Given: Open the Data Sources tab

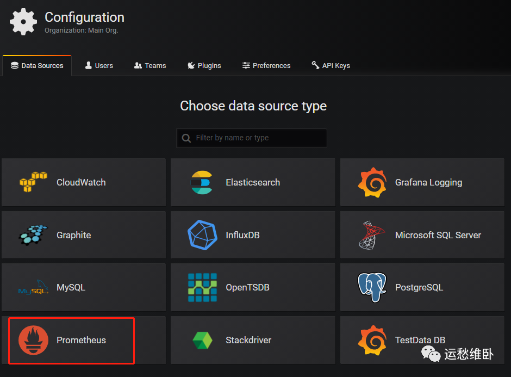Looking at the screenshot, I should click(x=37, y=65).
